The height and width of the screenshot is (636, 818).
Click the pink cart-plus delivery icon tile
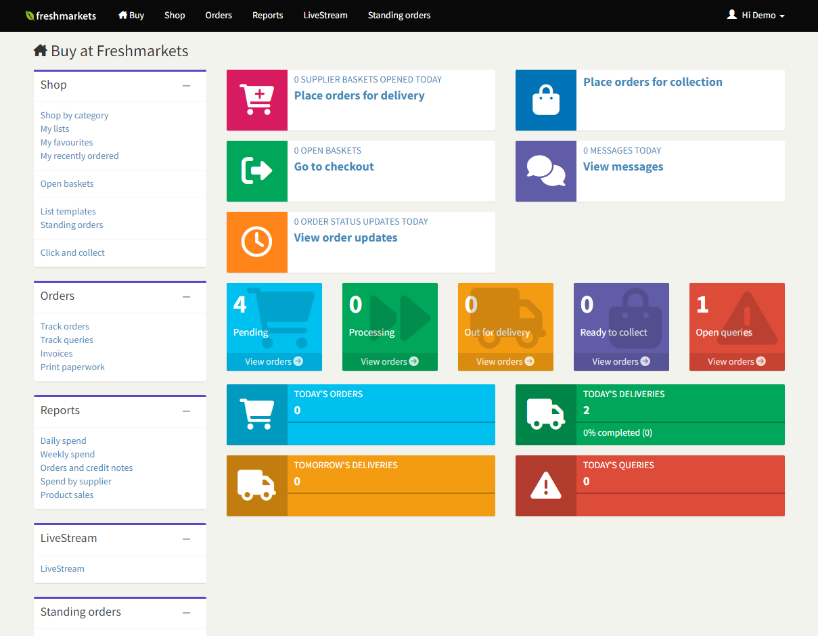point(257,100)
